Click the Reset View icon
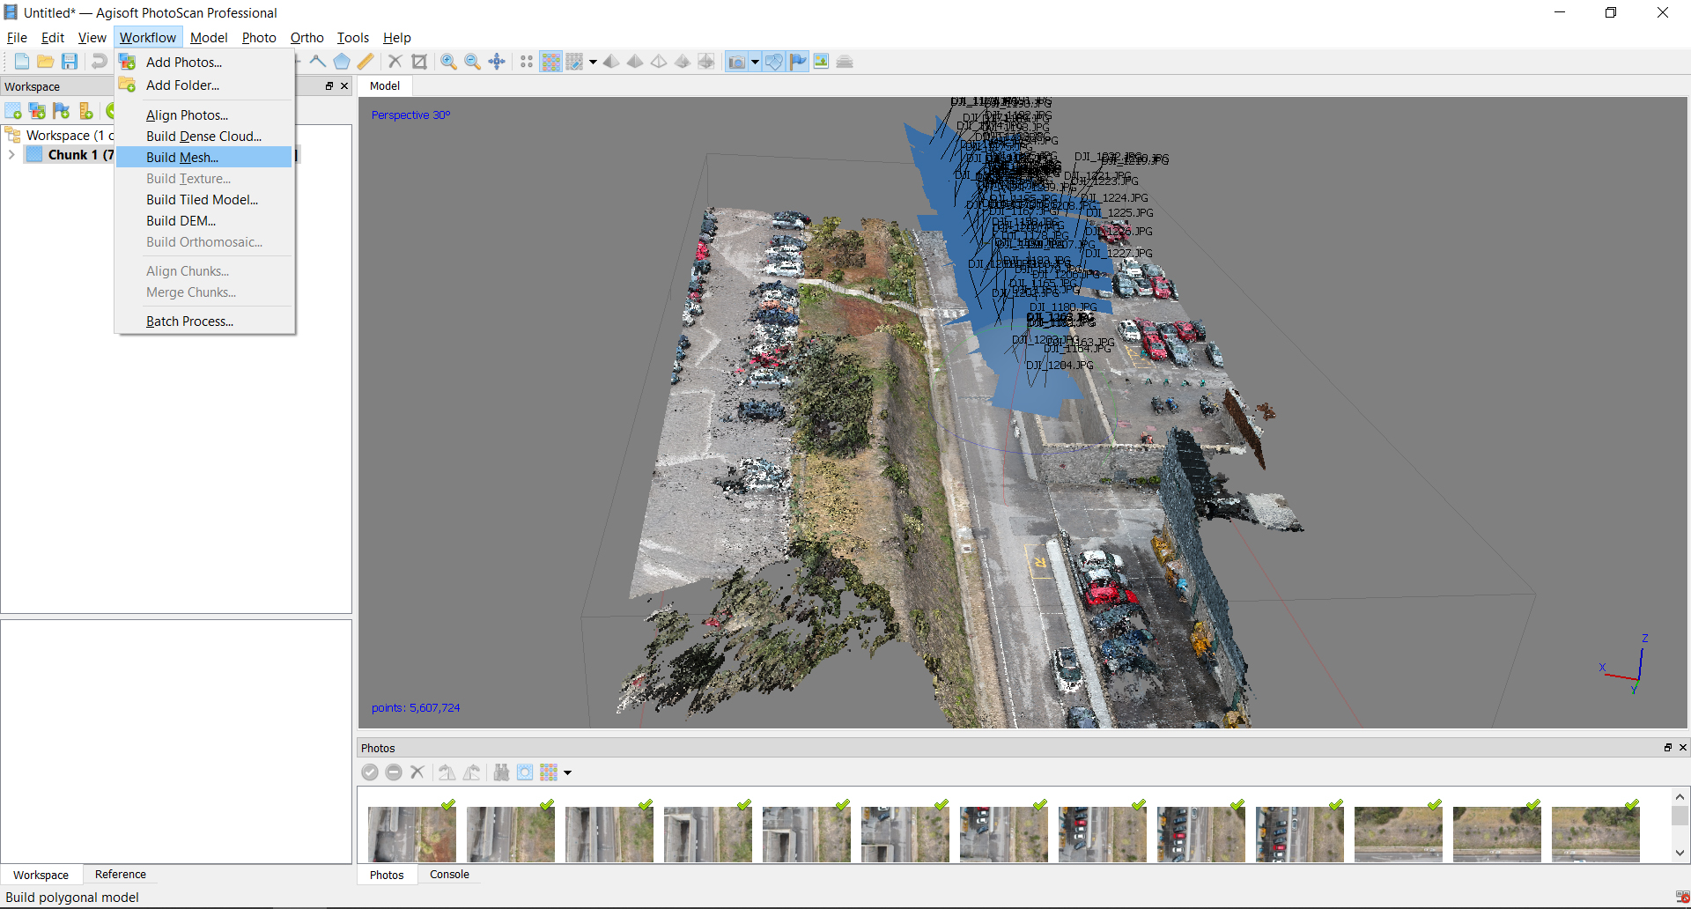 (497, 62)
